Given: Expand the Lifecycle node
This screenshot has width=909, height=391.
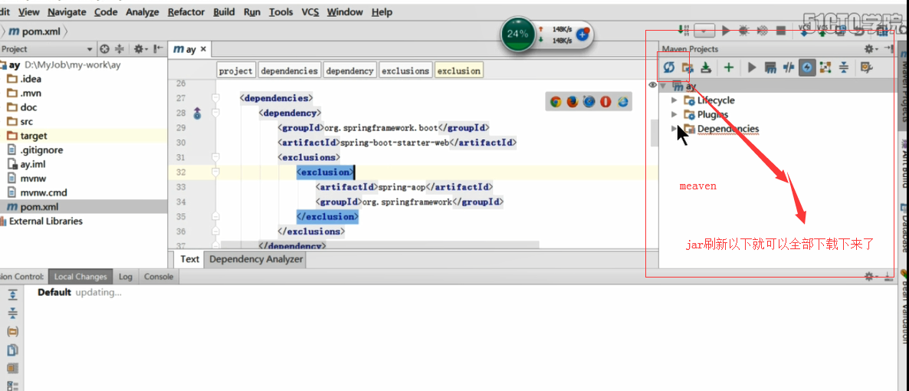Looking at the screenshot, I should click(674, 100).
